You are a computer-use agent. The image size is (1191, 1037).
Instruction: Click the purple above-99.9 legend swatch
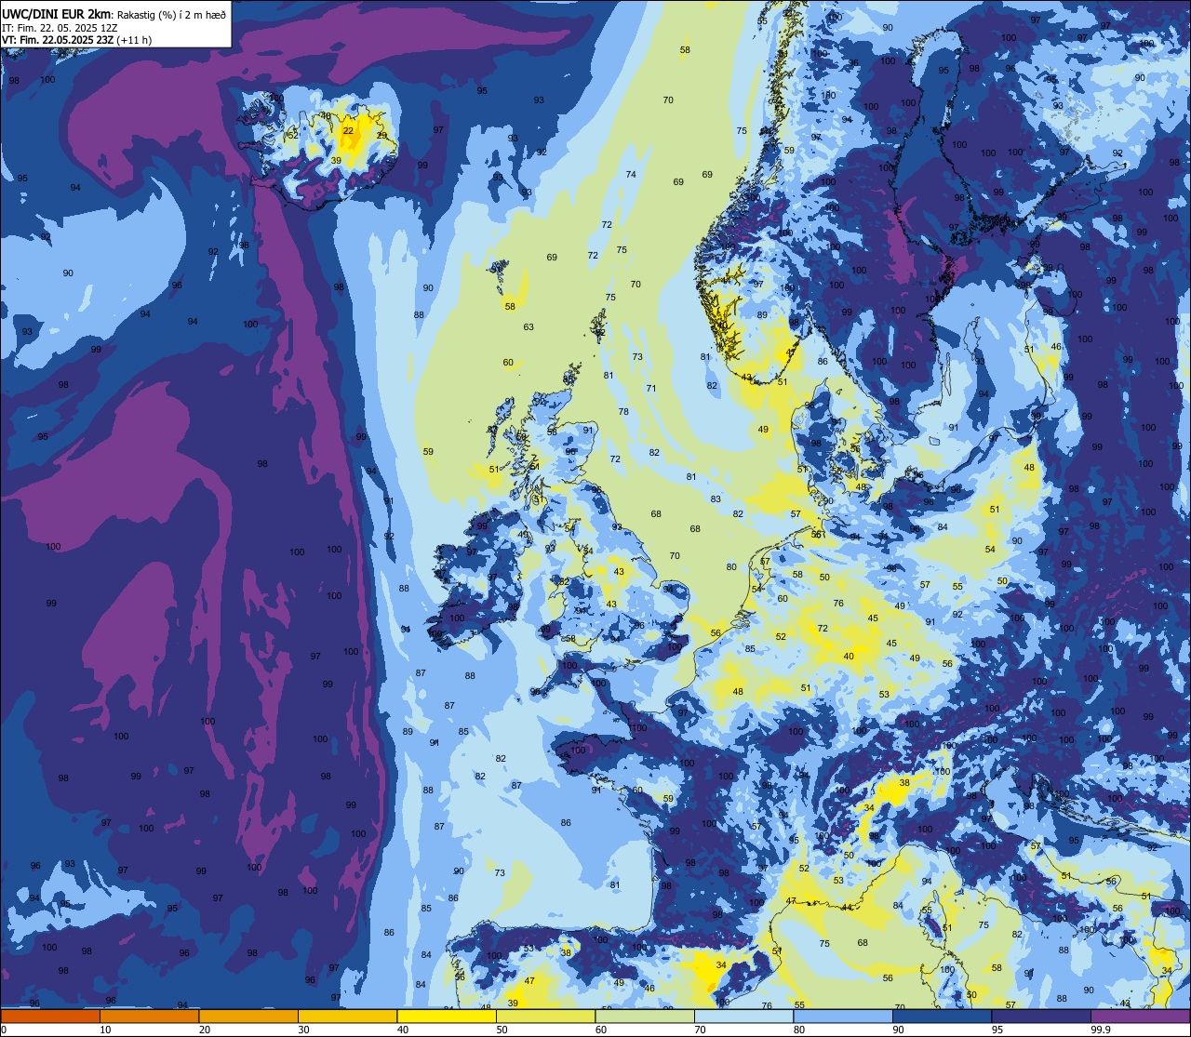tap(1140, 1016)
